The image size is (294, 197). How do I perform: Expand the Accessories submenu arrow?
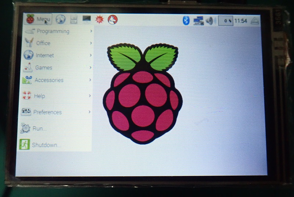click(90, 80)
